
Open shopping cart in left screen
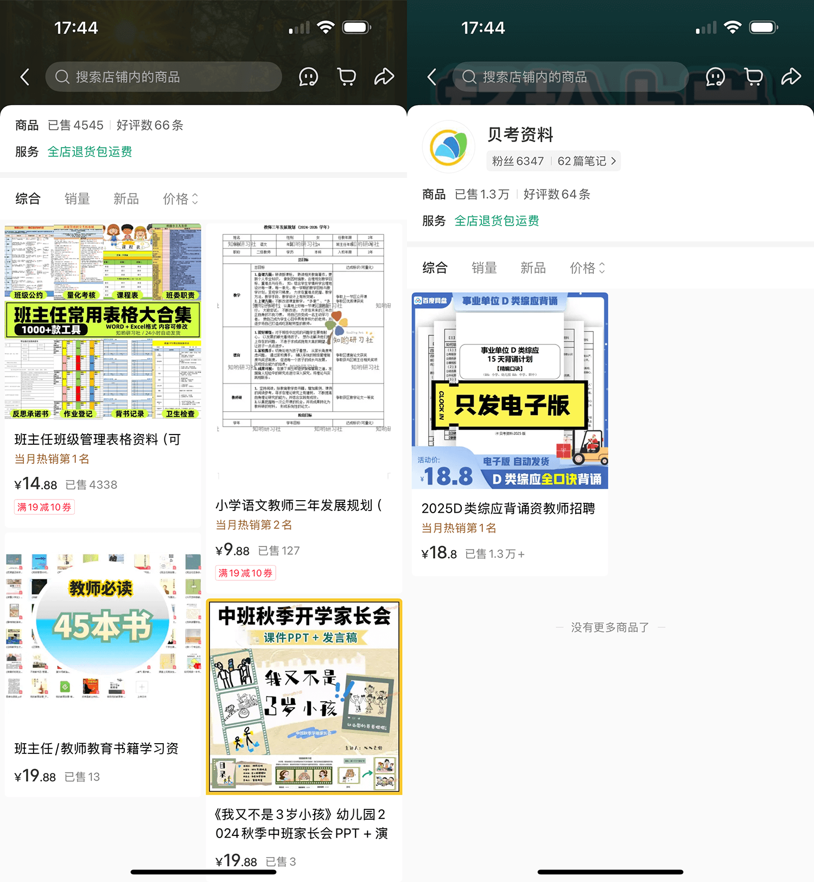pyautogui.click(x=346, y=77)
